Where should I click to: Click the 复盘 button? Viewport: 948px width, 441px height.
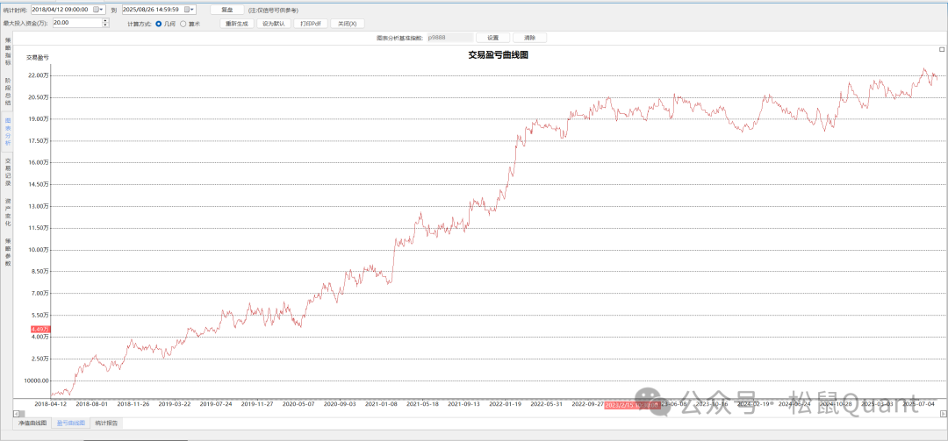(226, 10)
